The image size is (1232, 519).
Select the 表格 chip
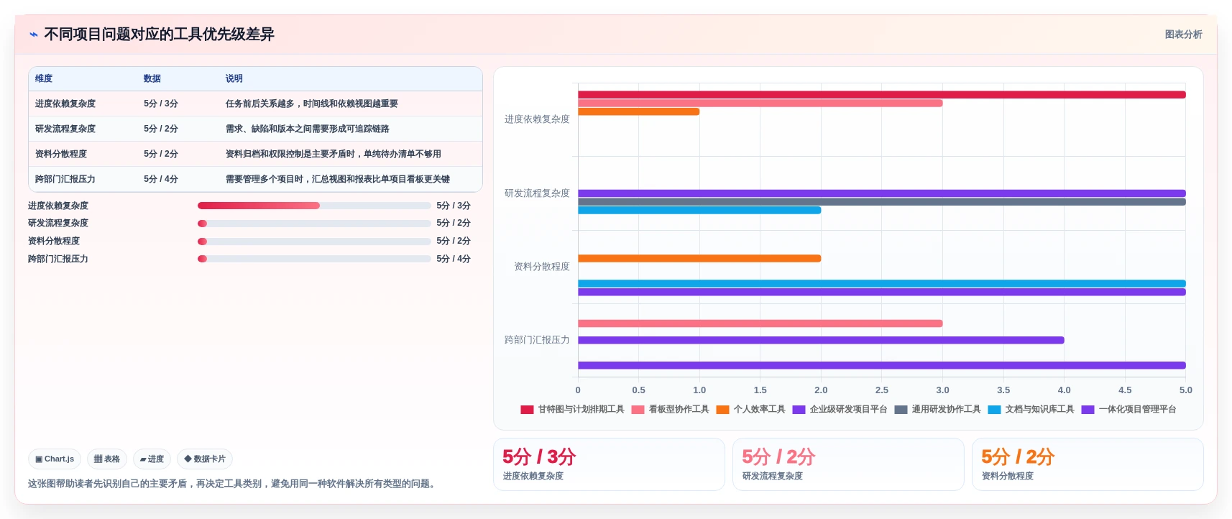[x=107, y=459]
